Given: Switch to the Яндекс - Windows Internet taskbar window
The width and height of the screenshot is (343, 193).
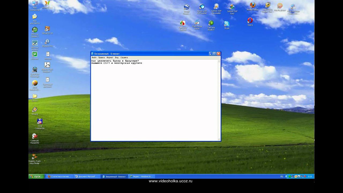Looking at the screenshot, I should (142, 177).
